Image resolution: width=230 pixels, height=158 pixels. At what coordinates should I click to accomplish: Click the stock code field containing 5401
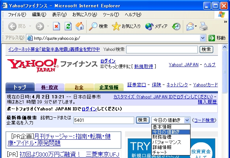click(x=104, y=120)
